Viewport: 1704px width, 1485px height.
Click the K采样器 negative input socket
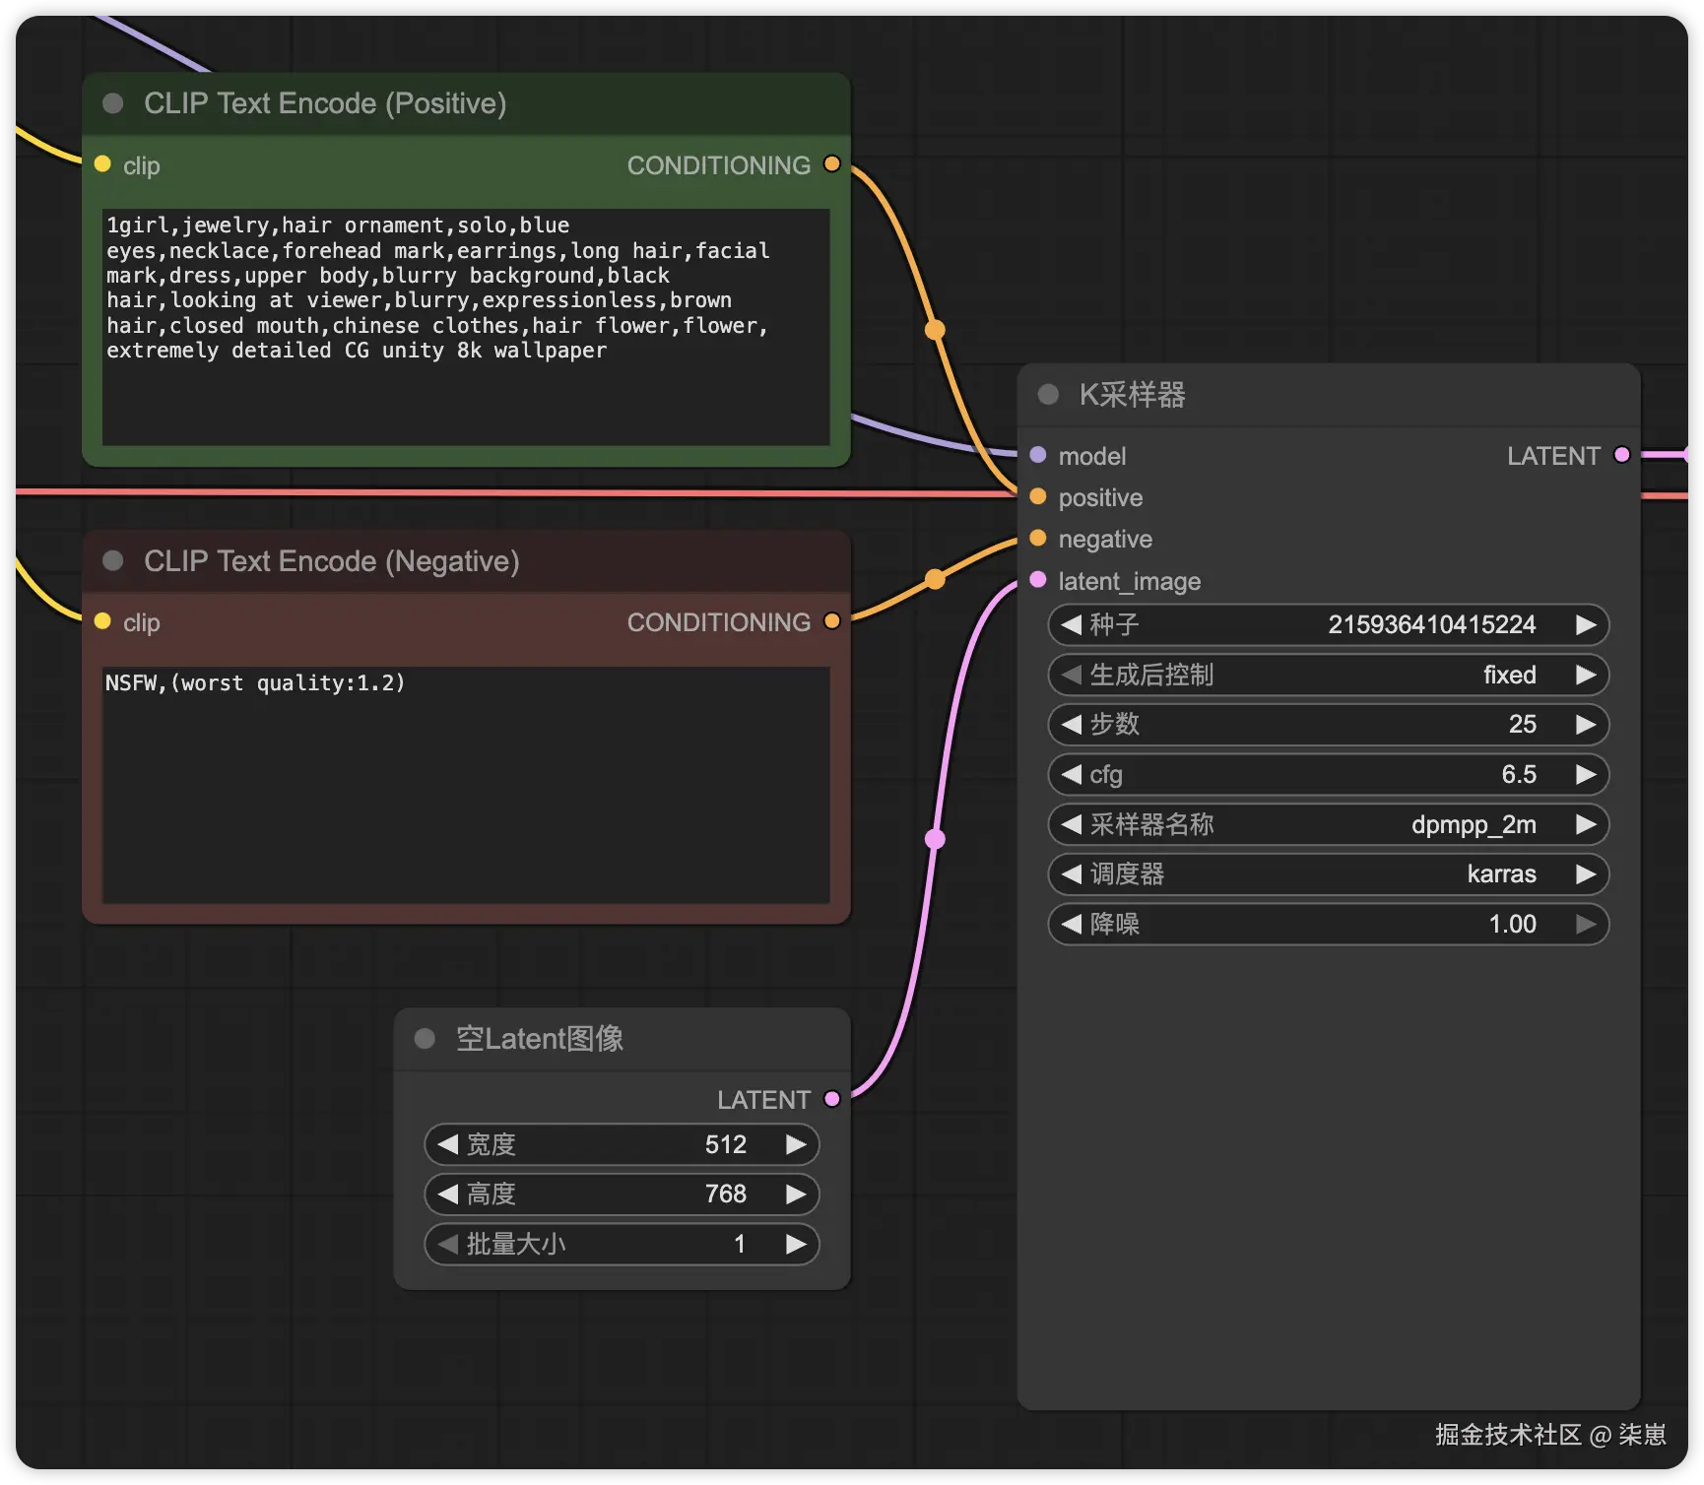coord(1037,538)
